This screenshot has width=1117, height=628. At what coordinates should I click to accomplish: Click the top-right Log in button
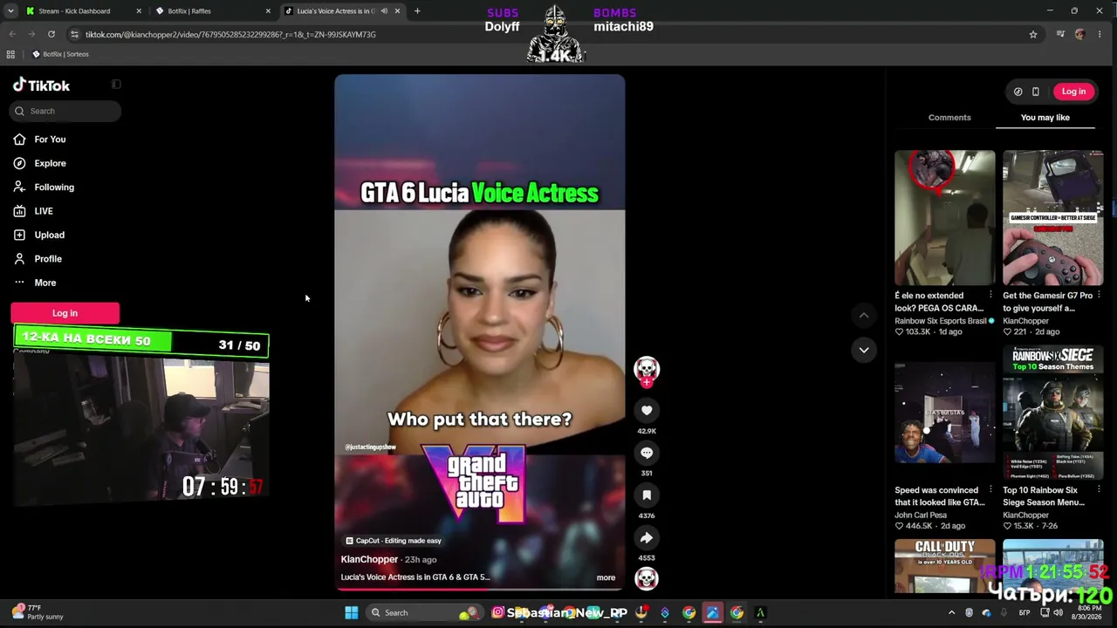1073,92
